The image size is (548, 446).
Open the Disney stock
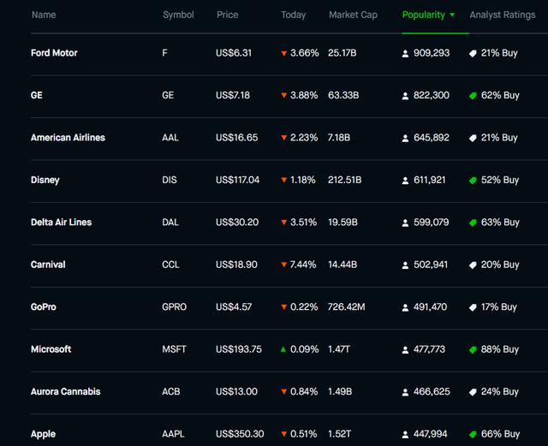click(45, 180)
